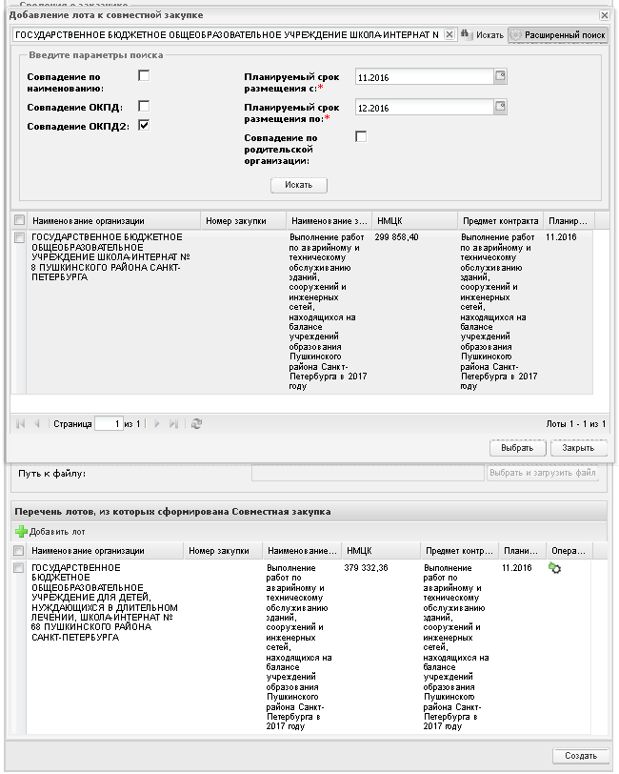Screen dimensions: 619x774
Task: Click the Закрыть button
Action: (x=577, y=448)
